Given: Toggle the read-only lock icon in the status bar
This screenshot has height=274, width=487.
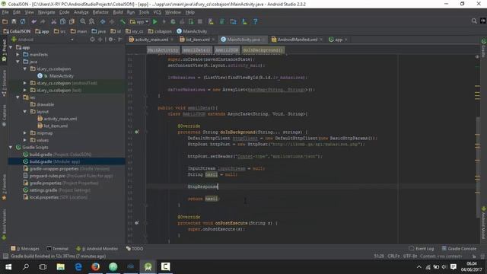Looking at the screenshot, I should click(474, 256).
